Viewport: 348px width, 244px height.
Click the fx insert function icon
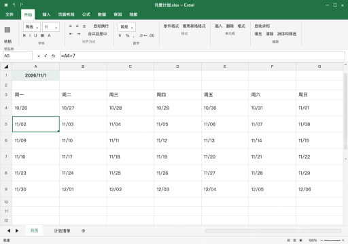tap(53, 56)
